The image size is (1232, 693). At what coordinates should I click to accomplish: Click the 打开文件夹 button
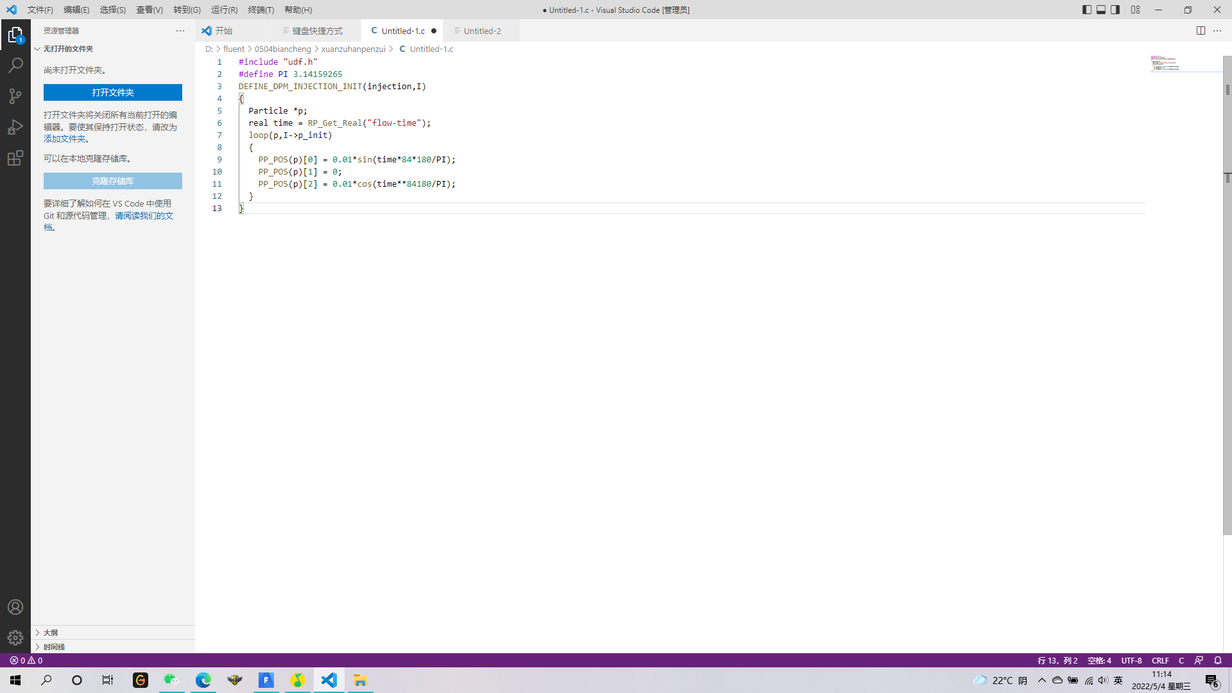[x=113, y=92]
